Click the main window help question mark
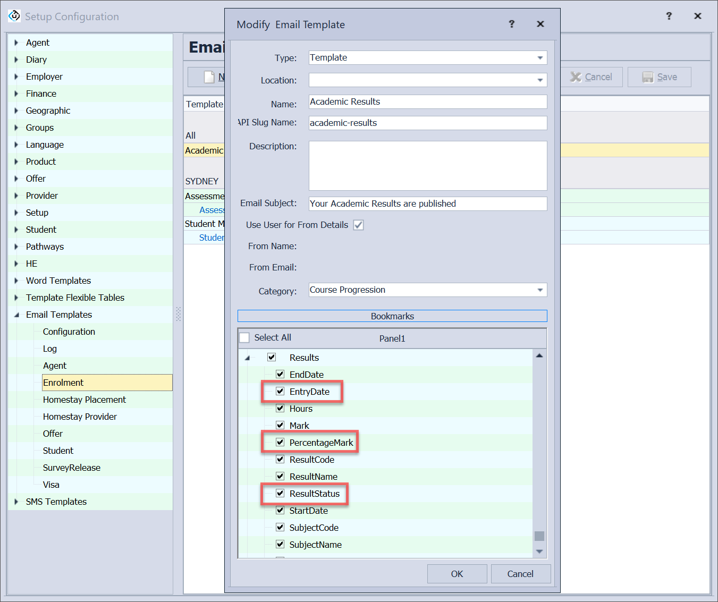718x602 pixels. (x=669, y=16)
